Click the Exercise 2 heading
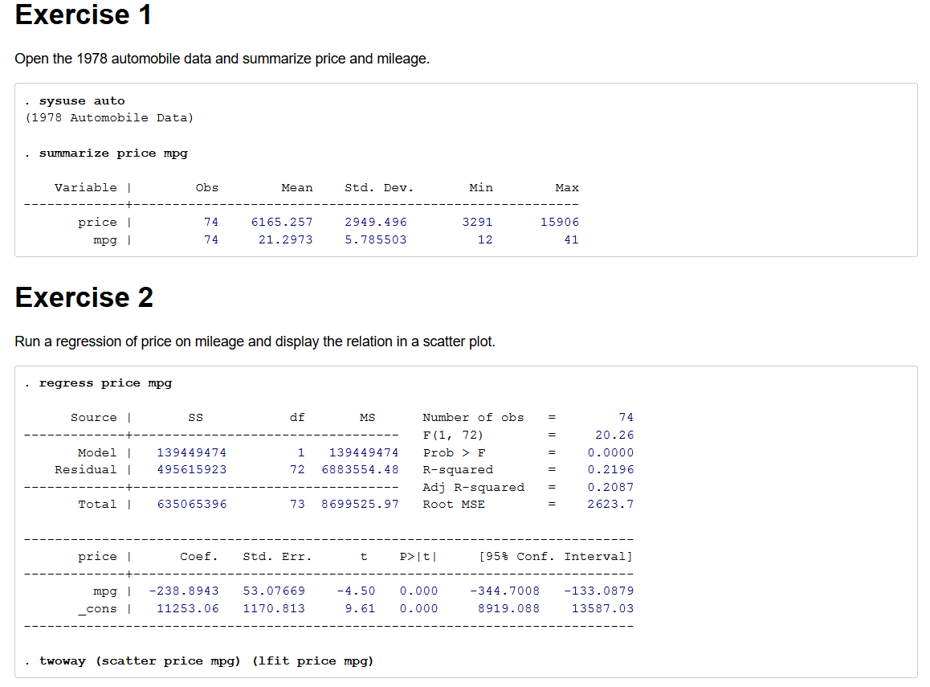930x687 pixels. coord(84,298)
